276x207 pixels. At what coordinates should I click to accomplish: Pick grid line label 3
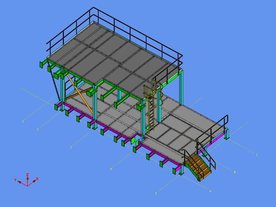(x=71, y=147)
